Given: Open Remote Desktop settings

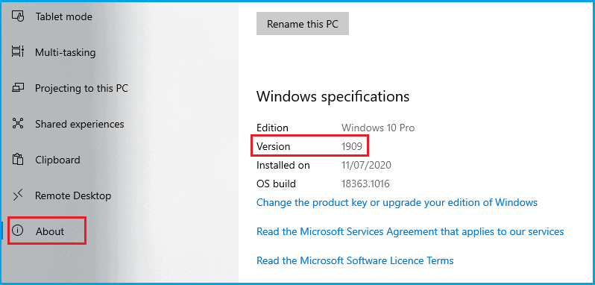Looking at the screenshot, I should [73, 195].
